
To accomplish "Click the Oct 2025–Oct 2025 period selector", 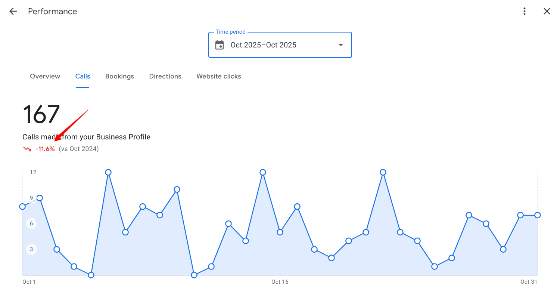I will click(264, 44).
